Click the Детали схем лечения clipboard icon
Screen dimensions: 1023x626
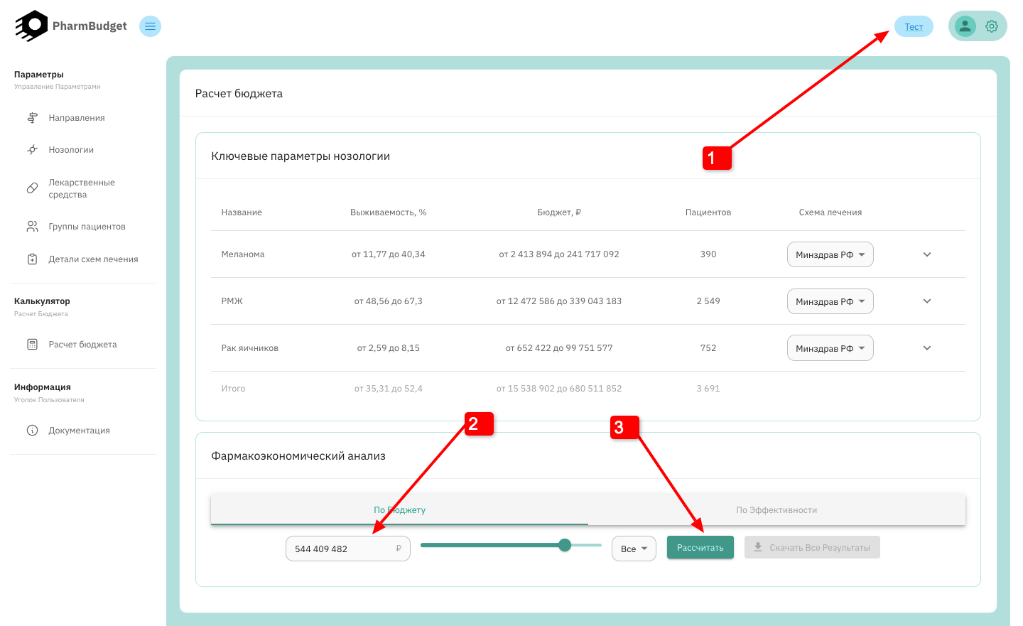pyautogui.click(x=32, y=259)
